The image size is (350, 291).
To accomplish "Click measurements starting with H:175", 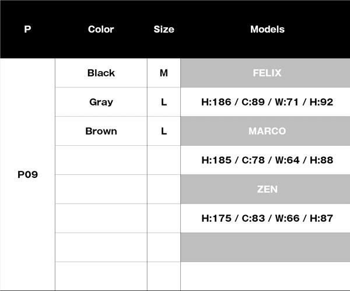I will 267,218.
